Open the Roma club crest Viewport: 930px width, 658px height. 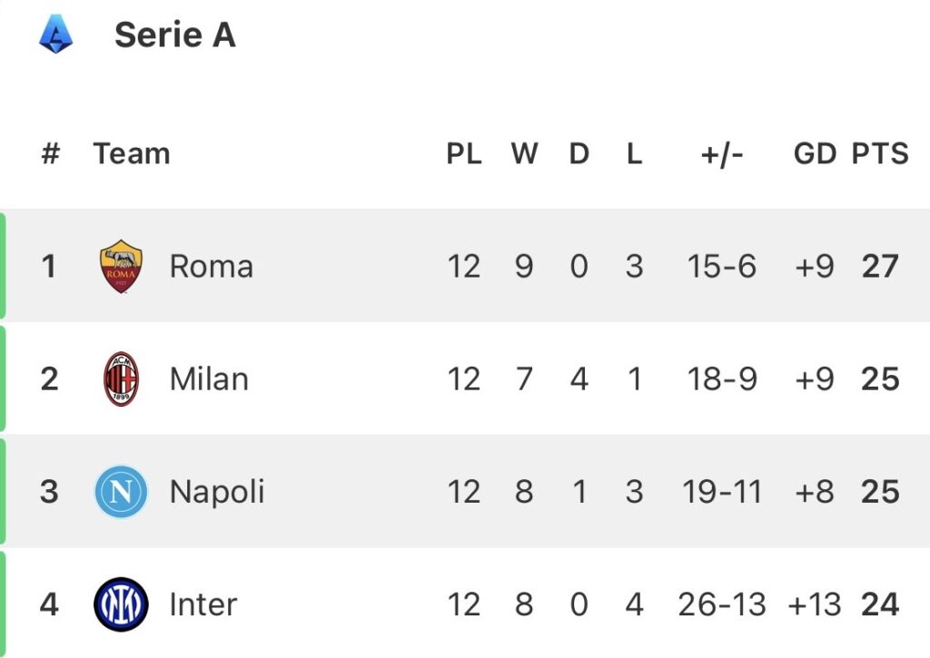pos(121,267)
